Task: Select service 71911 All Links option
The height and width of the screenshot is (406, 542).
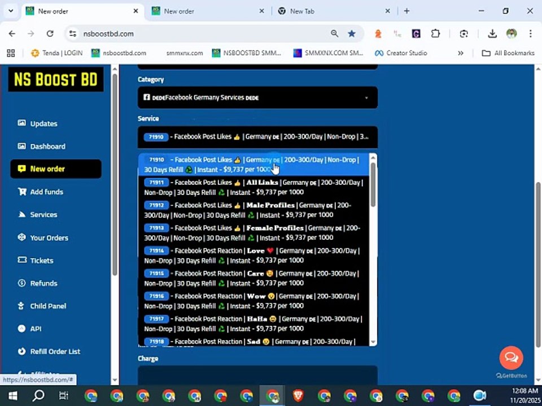Action: point(253,187)
